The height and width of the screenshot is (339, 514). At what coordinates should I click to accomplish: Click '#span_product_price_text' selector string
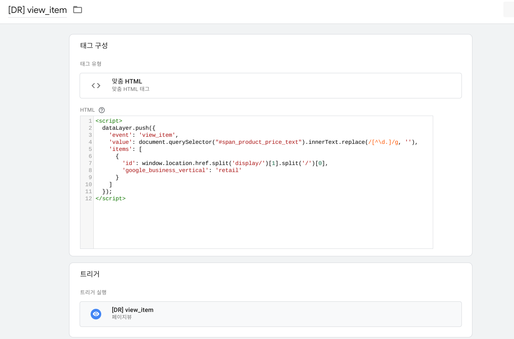[259, 142]
